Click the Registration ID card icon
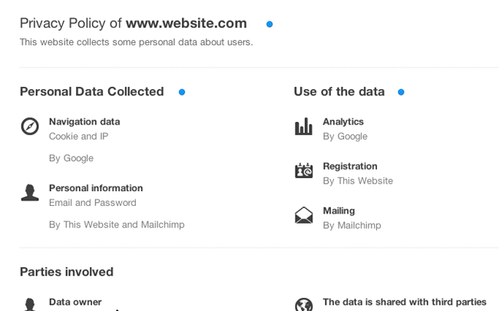The height and width of the screenshot is (311, 499). click(304, 171)
